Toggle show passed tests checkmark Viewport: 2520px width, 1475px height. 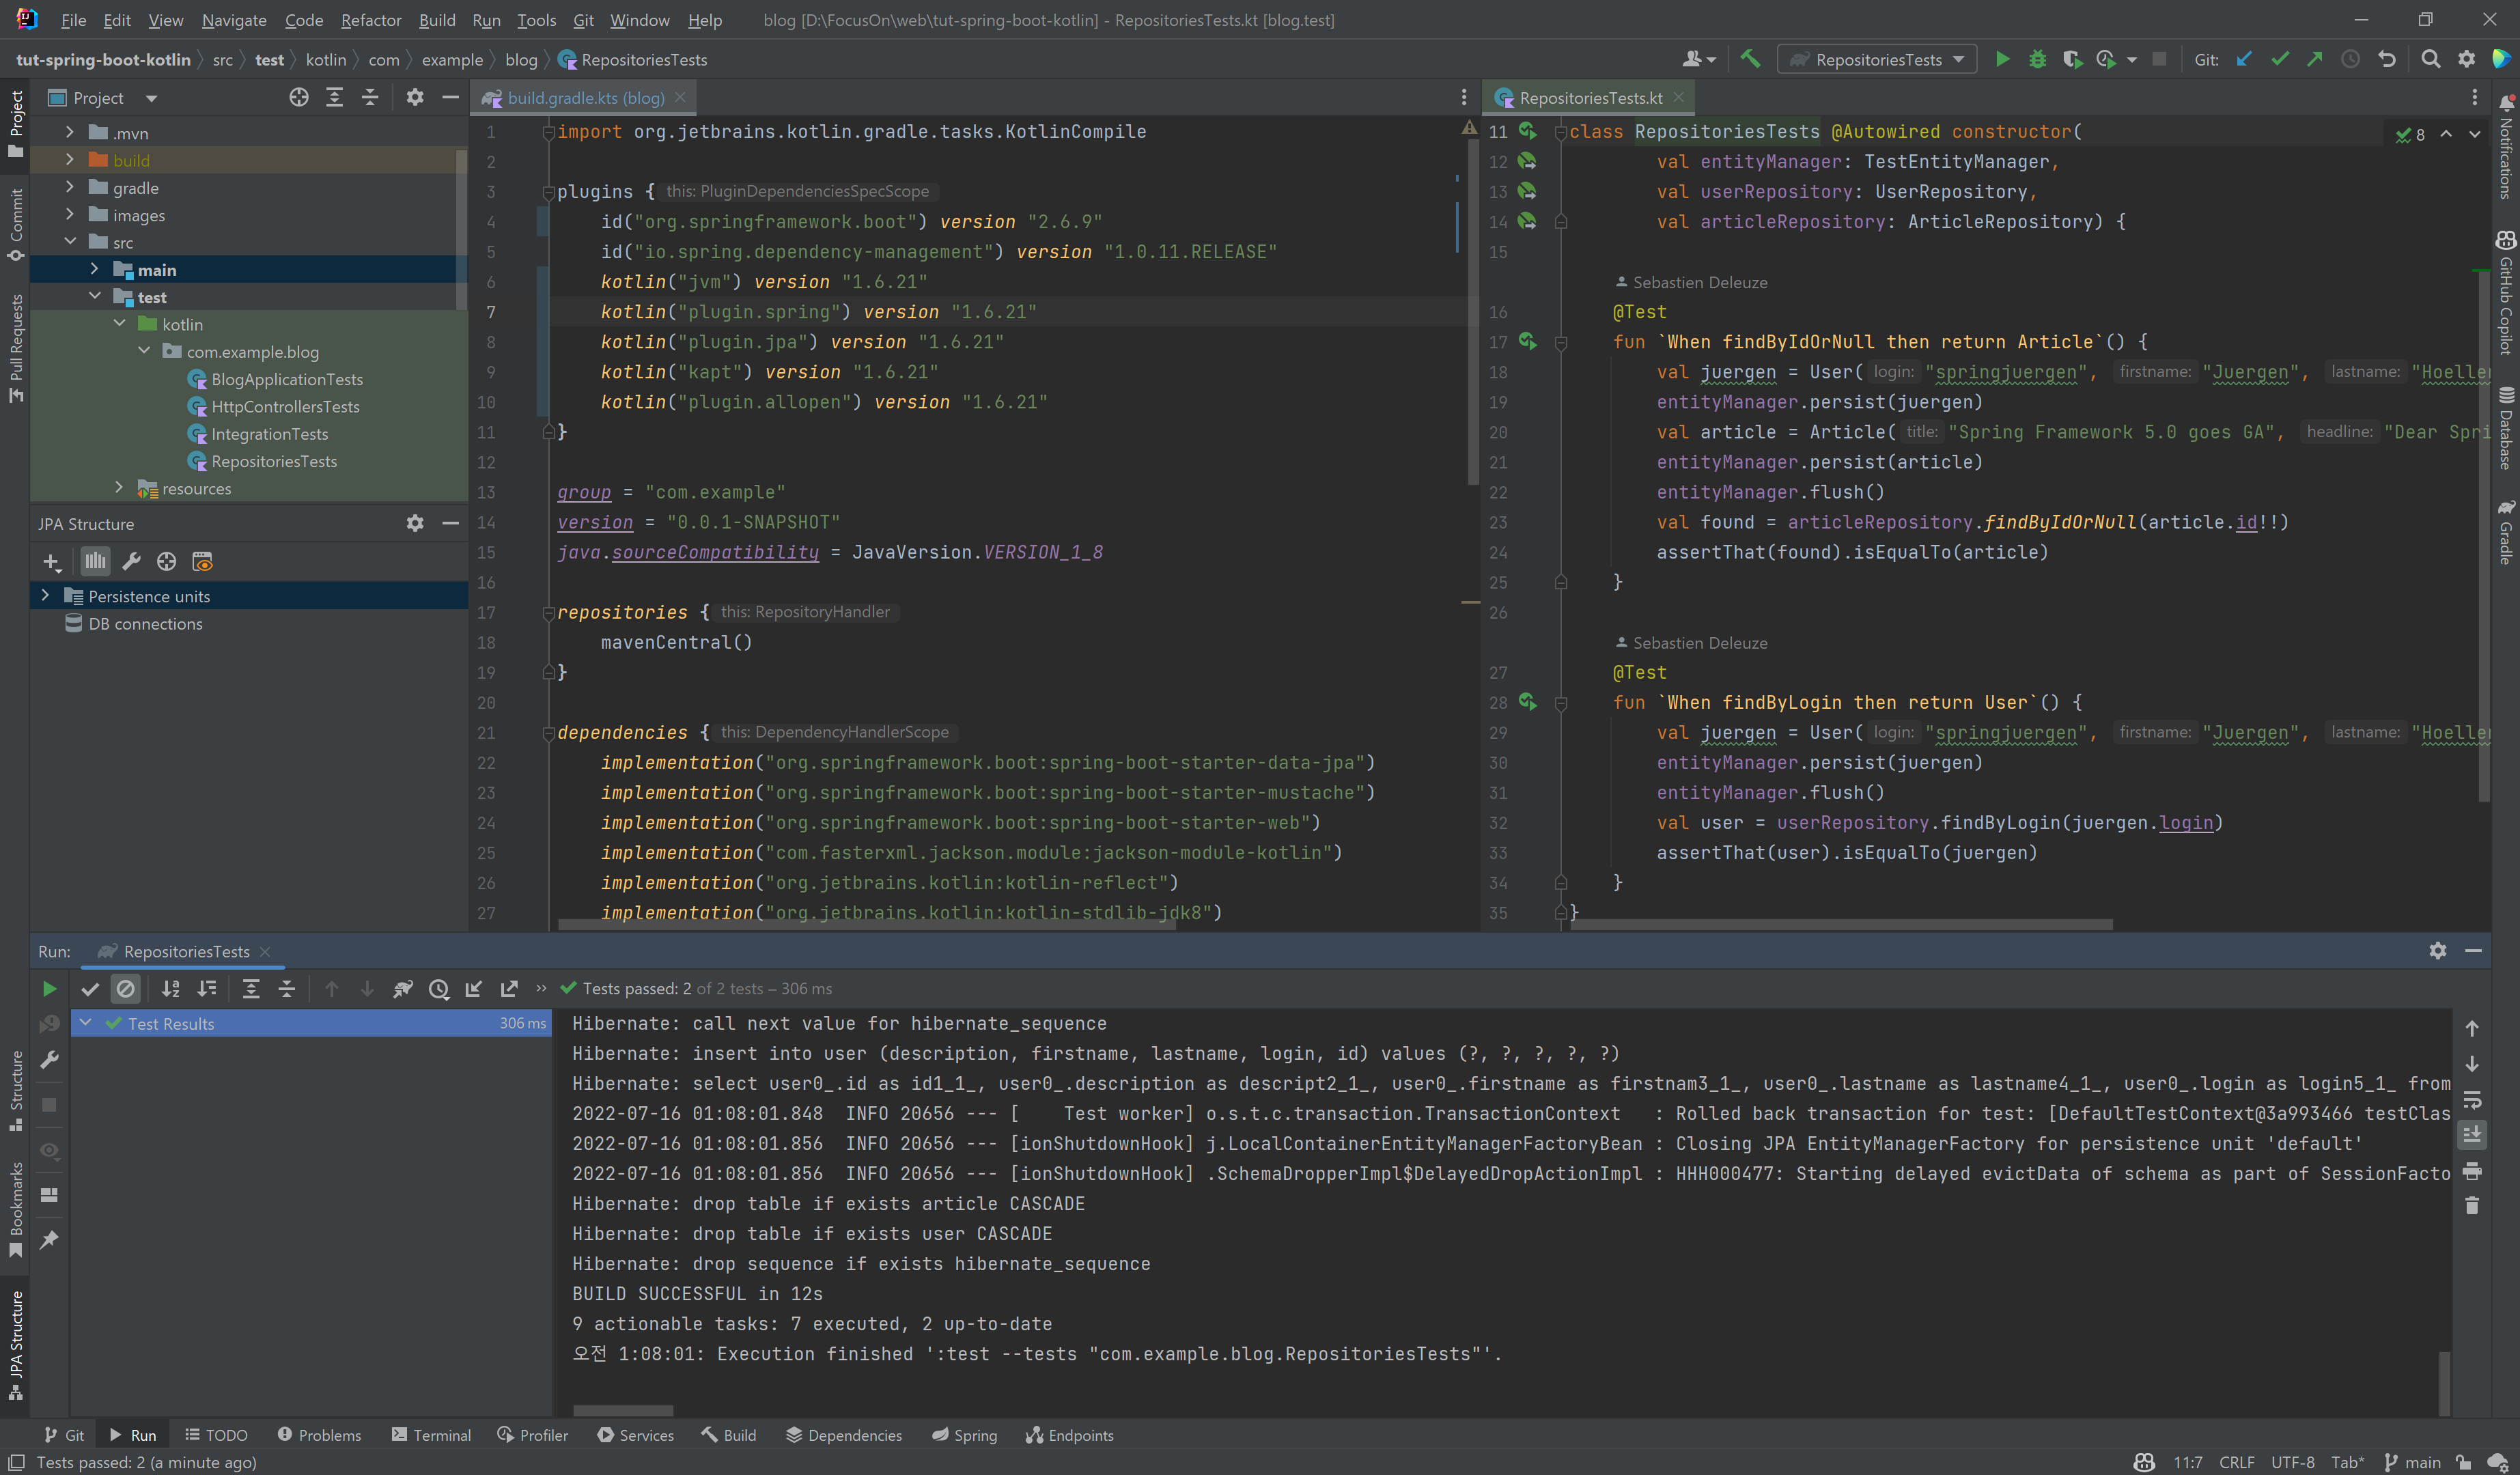pos(90,989)
